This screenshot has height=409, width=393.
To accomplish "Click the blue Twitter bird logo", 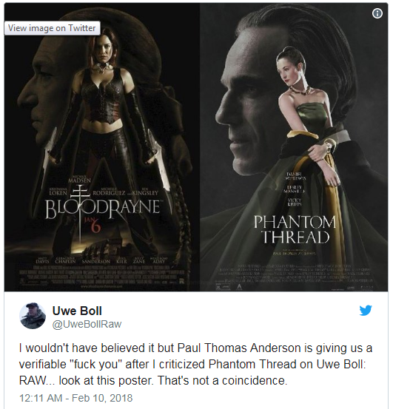I will pyautogui.click(x=366, y=310).
